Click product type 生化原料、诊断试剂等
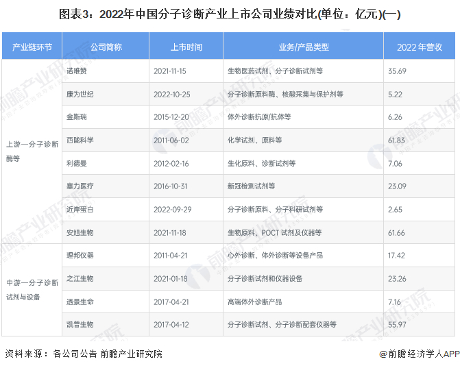 pos(261,163)
